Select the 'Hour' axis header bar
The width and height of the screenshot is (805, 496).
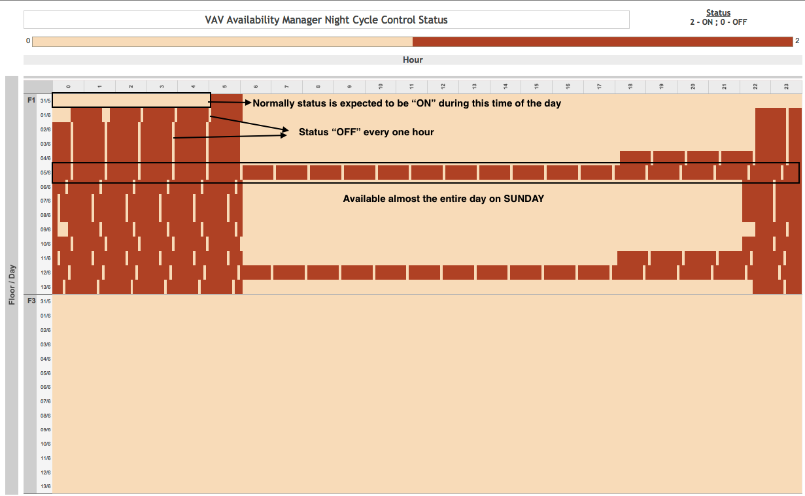point(413,59)
